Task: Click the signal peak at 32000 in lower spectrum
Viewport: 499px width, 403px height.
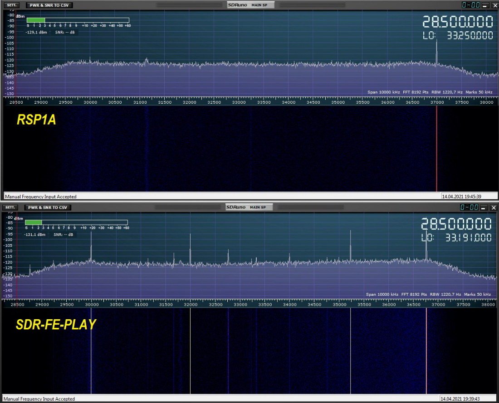Action: pos(191,249)
